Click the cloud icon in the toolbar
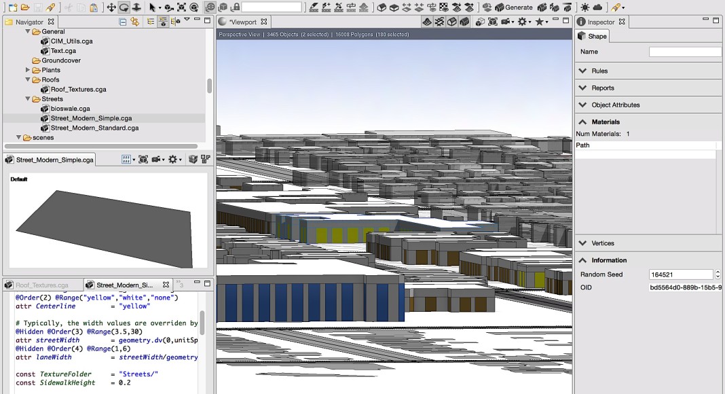 click(x=597, y=7)
